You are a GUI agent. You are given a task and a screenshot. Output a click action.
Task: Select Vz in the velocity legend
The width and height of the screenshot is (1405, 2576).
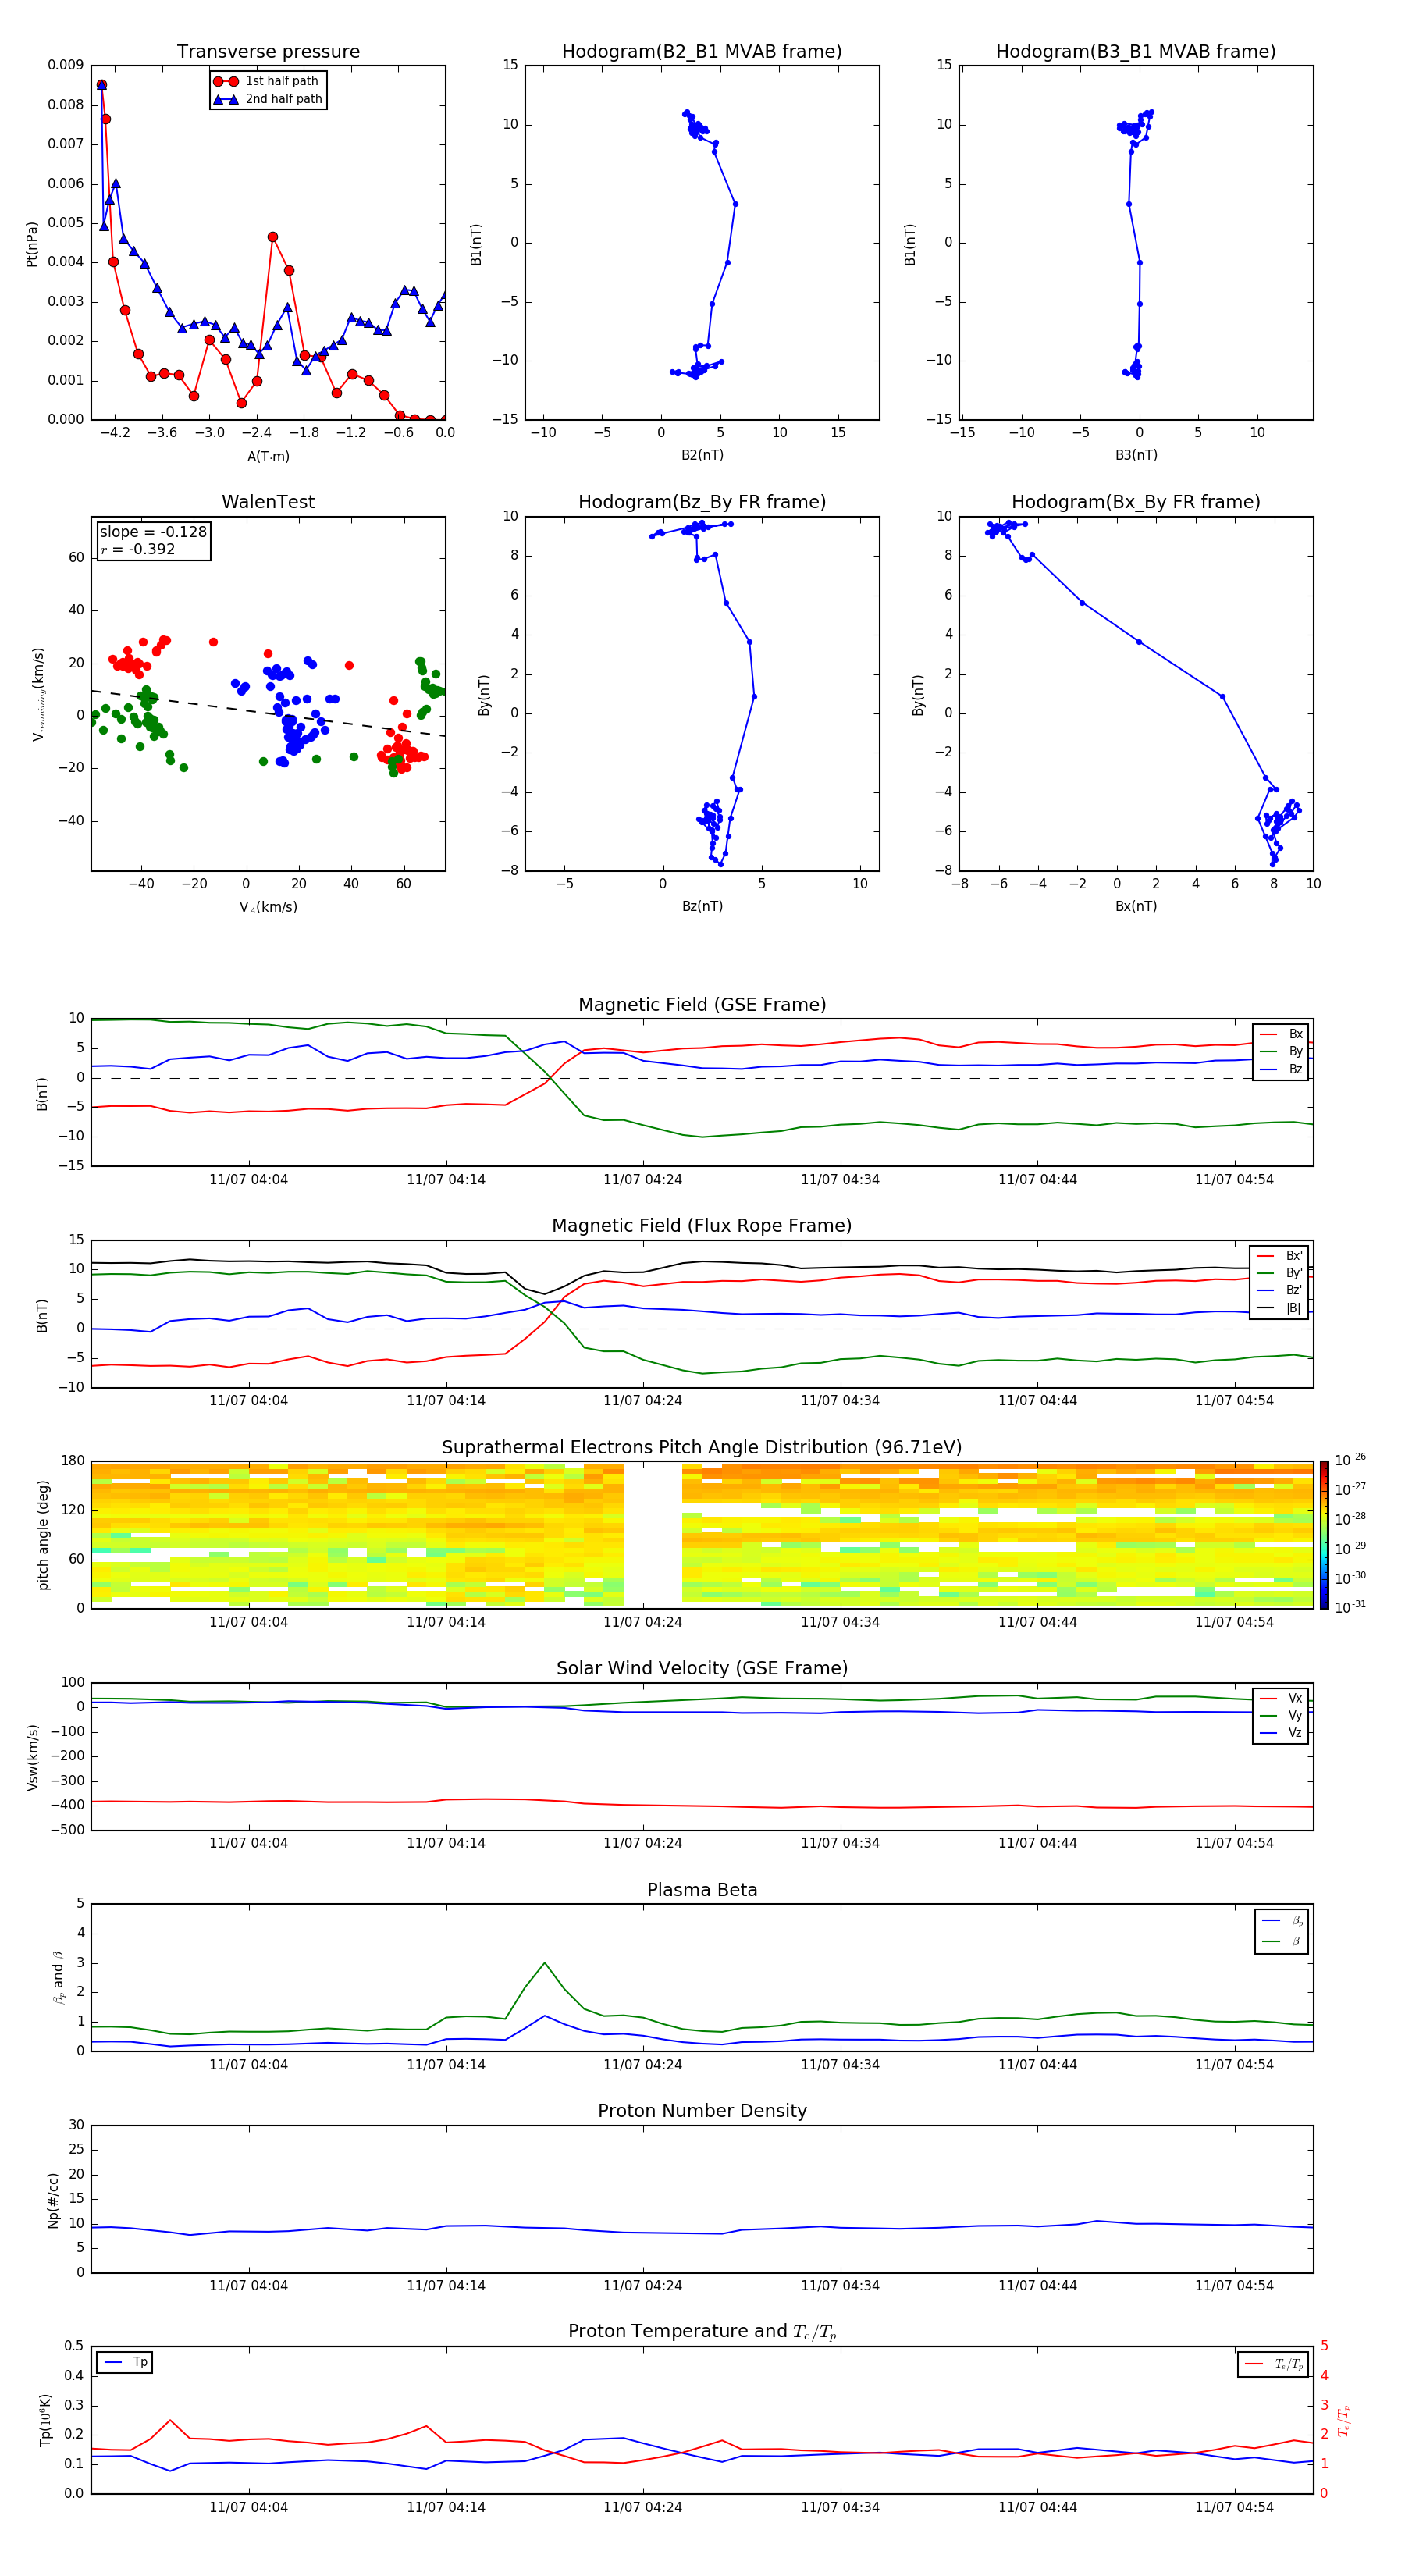[x=1281, y=1733]
